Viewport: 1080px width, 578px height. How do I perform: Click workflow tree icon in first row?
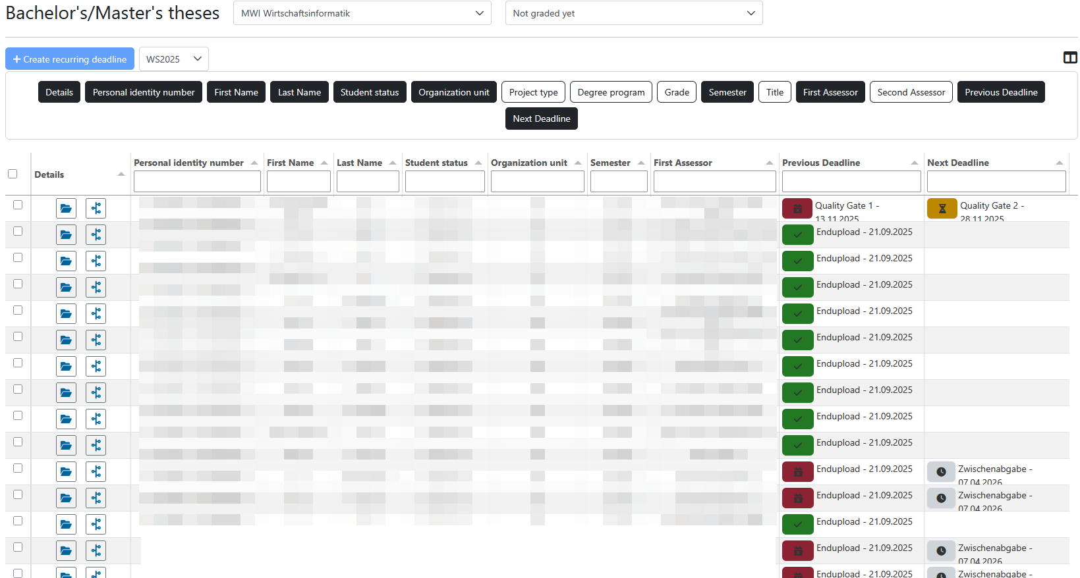[x=96, y=209]
